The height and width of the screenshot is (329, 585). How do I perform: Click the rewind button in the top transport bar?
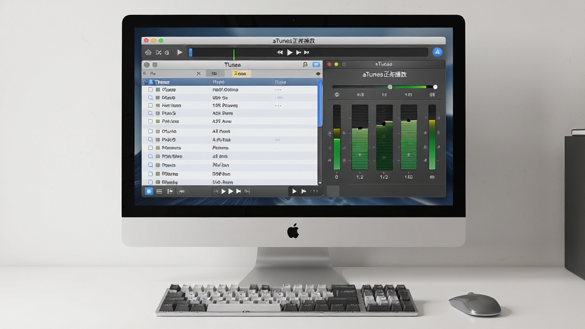pyautogui.click(x=280, y=53)
